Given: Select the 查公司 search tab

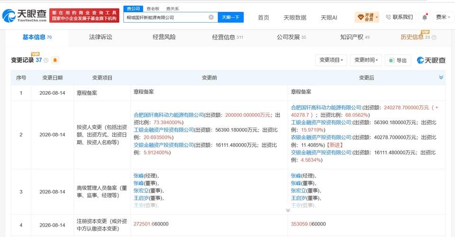Looking at the screenshot, I should point(134,9).
